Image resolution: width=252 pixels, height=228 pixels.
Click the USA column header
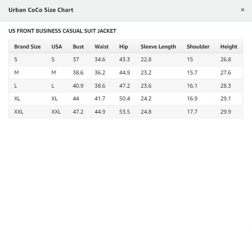[57, 47]
